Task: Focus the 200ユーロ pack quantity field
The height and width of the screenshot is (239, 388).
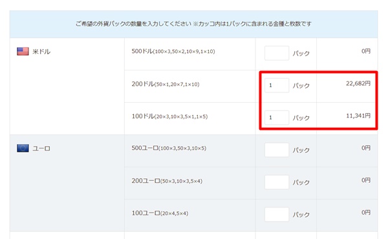Action: (277, 182)
